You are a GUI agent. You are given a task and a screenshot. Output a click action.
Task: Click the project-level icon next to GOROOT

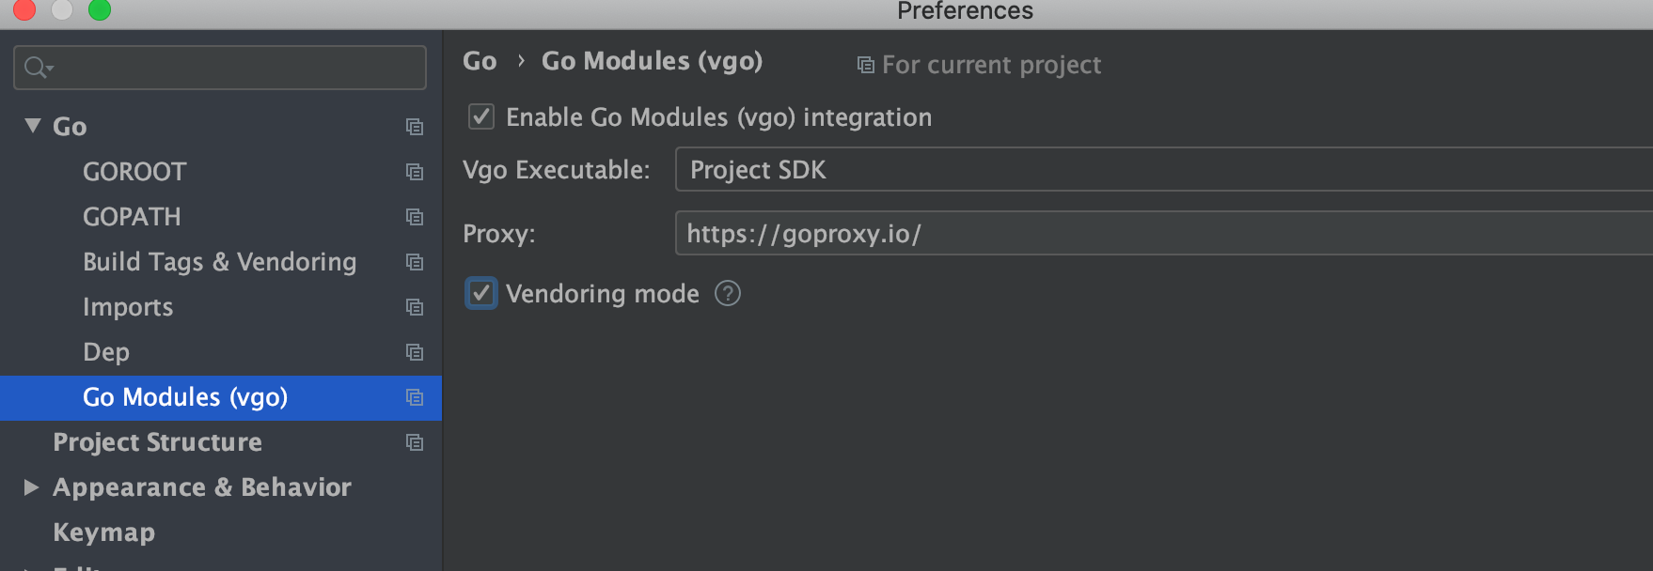click(414, 172)
